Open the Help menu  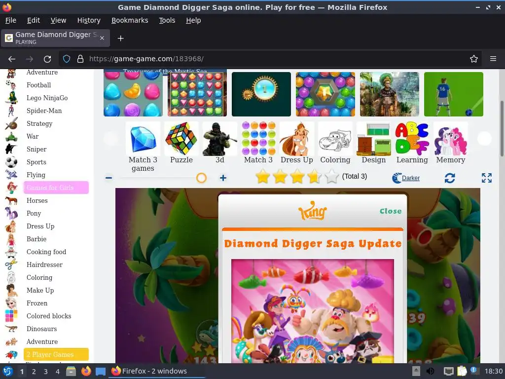[193, 20]
